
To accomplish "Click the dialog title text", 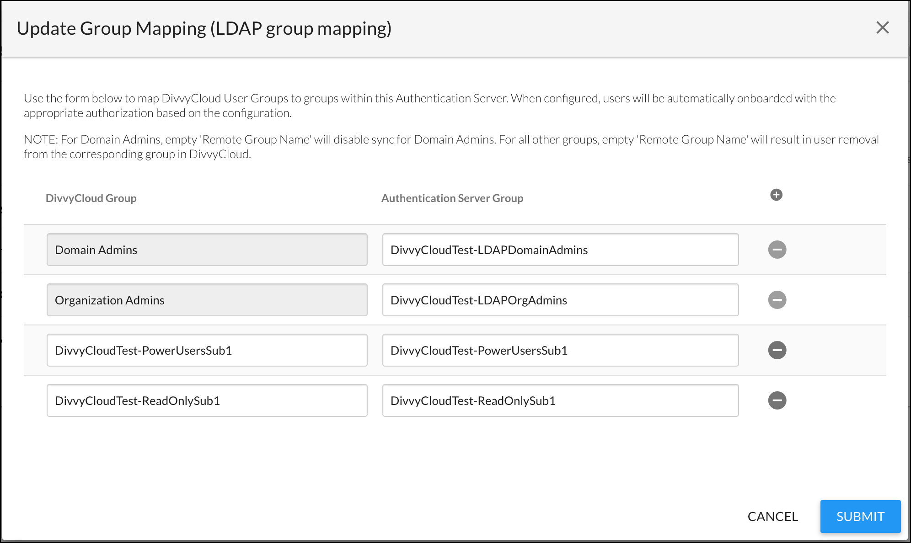I will coord(204,28).
